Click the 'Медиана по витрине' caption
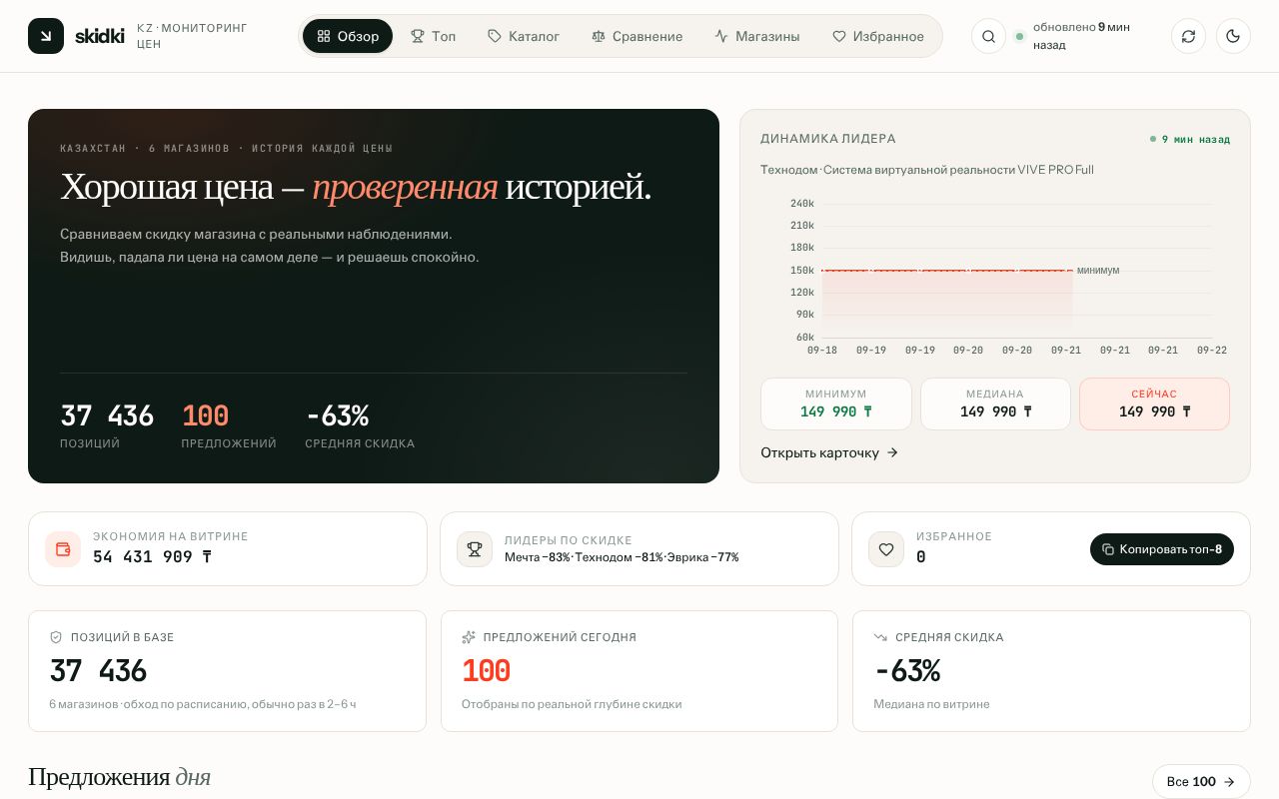This screenshot has width=1279, height=799. pos(931,704)
